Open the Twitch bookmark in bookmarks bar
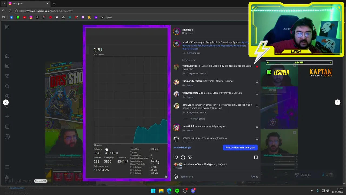Screen dimensions: 346x195 coord(83,17)
